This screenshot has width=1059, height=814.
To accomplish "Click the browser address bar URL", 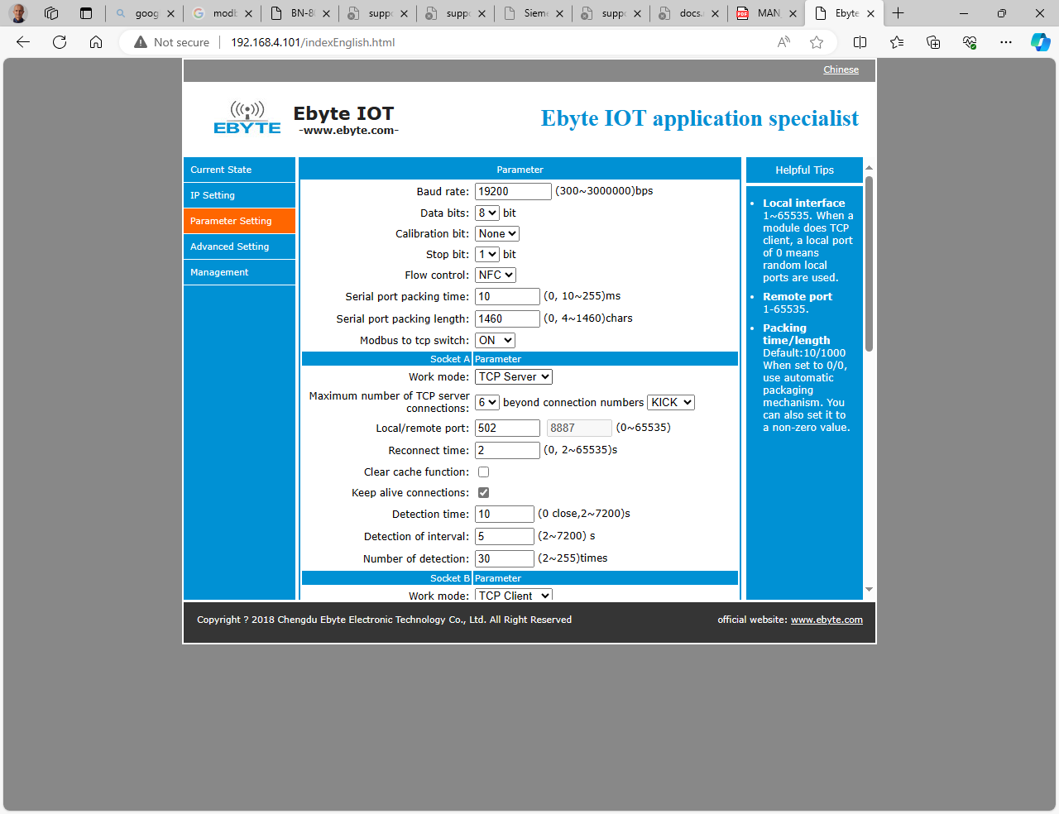I will (x=313, y=42).
